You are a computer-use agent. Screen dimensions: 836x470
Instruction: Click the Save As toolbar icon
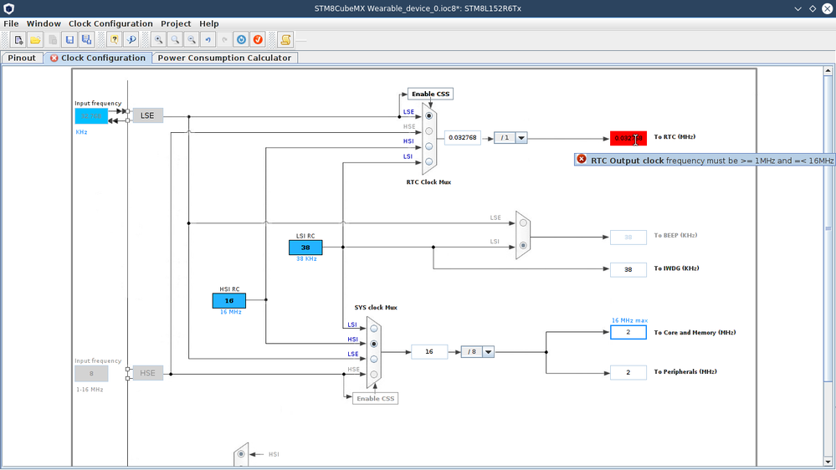(86, 40)
